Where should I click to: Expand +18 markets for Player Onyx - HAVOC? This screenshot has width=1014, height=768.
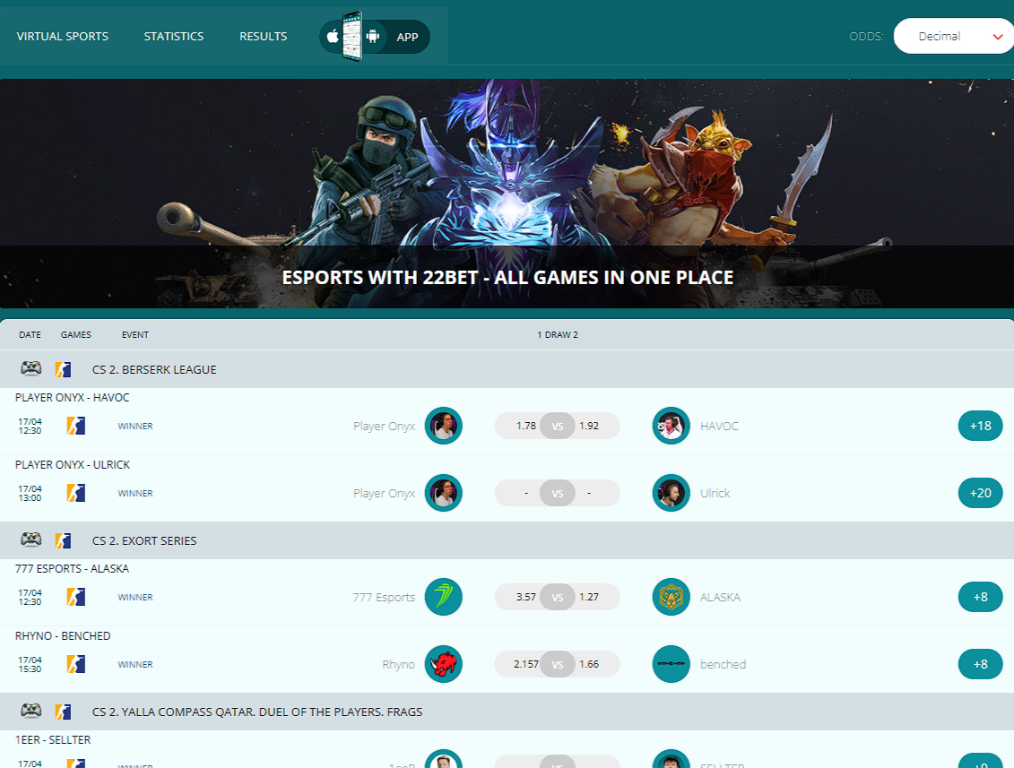coord(980,426)
